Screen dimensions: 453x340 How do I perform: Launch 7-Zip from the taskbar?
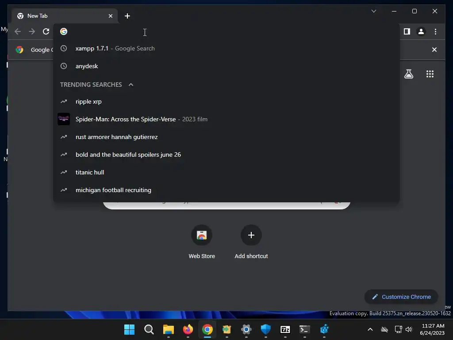285,329
